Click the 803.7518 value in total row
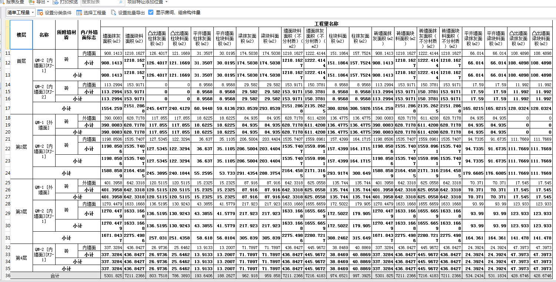The width and height of the screenshot is (556, 282). click(x=157, y=276)
